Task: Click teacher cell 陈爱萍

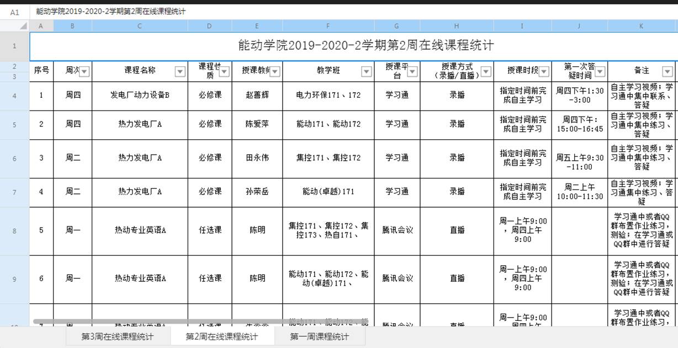Action: pos(257,124)
